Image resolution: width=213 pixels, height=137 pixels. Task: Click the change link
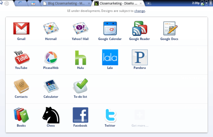pyautogui.click(x=139, y=11)
